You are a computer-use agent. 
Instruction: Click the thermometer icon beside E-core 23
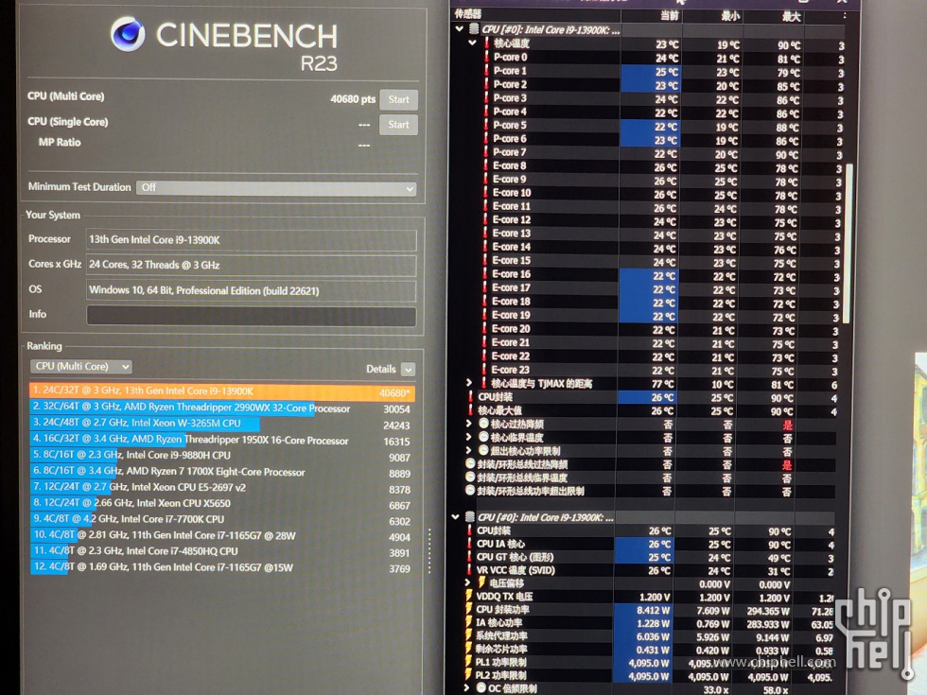[484, 370]
